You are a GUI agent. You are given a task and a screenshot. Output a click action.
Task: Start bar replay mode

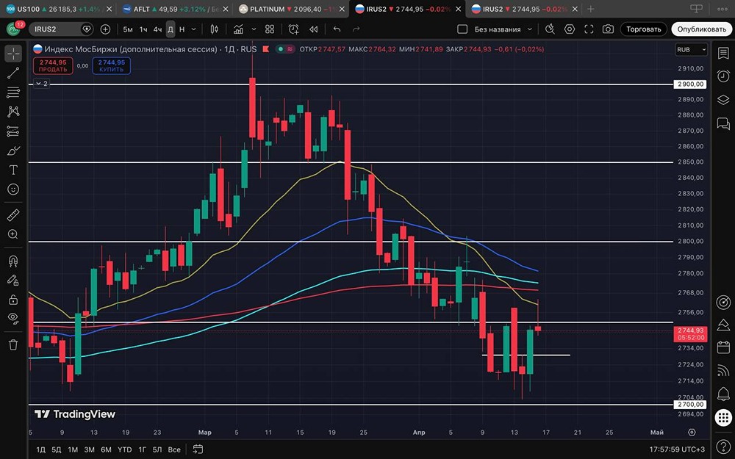[x=314, y=29]
